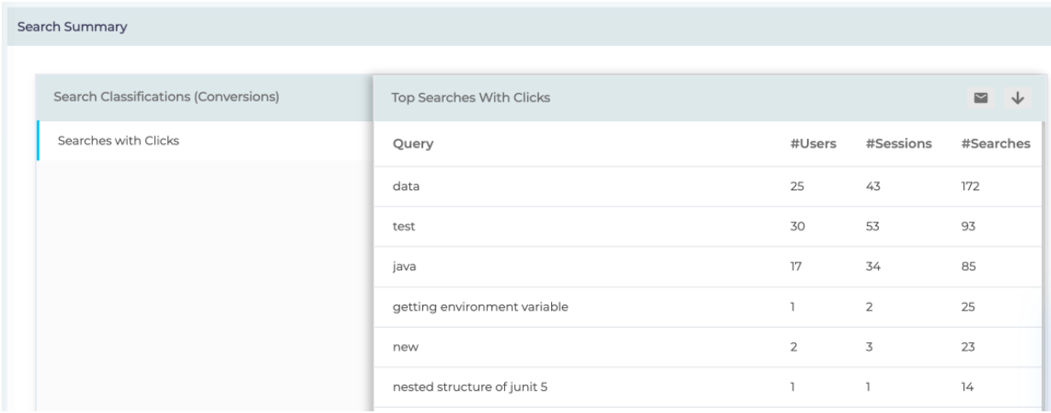Screen dimensions: 1051x413
Task: Click the 172 searches value for data
Action: tap(971, 187)
